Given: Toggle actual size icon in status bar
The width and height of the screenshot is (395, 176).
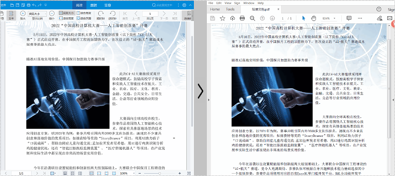Looking at the screenshot, I should pos(91,173).
